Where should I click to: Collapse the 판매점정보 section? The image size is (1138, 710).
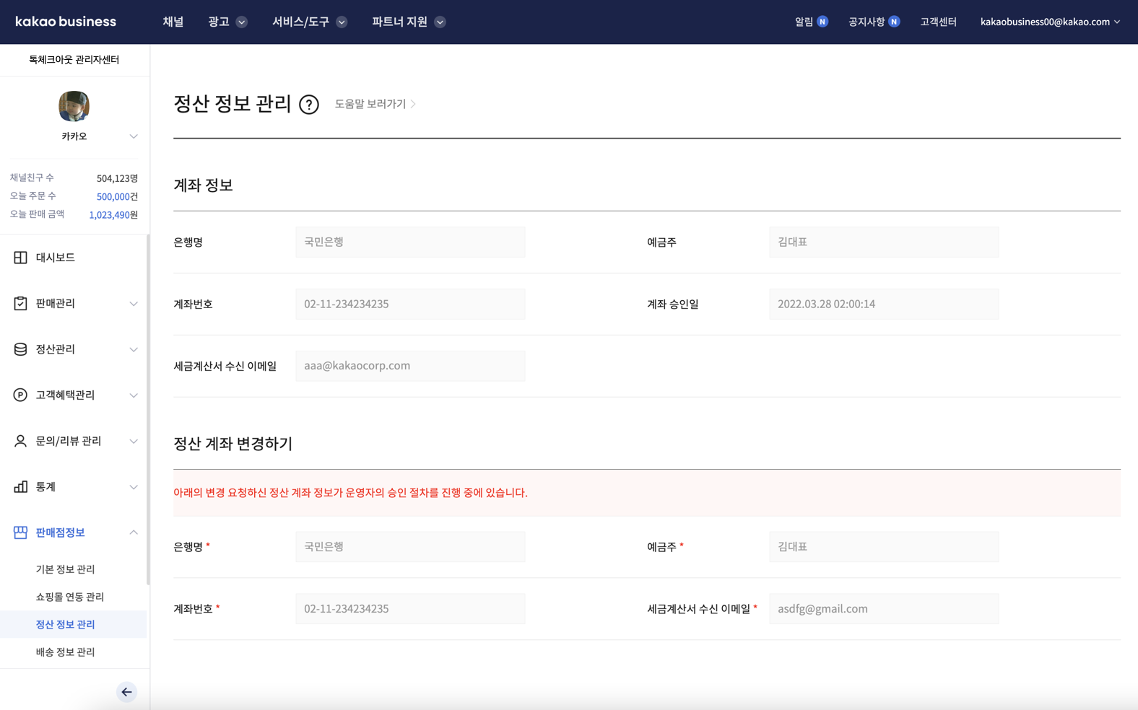pos(134,532)
